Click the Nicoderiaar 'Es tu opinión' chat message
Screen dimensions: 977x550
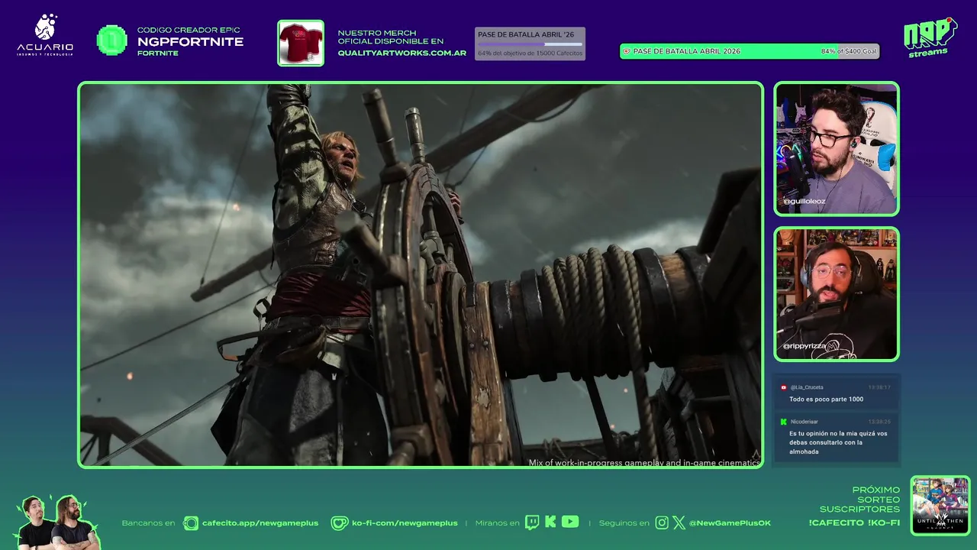[837, 442]
